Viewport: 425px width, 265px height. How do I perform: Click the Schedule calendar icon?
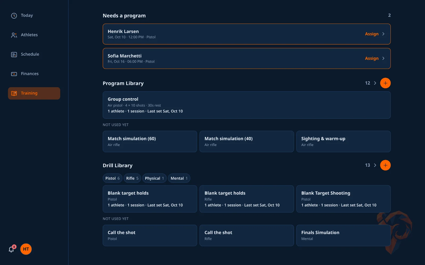click(x=14, y=54)
